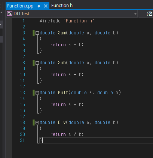
Task: Click the Div function name
Action: pos(62,123)
